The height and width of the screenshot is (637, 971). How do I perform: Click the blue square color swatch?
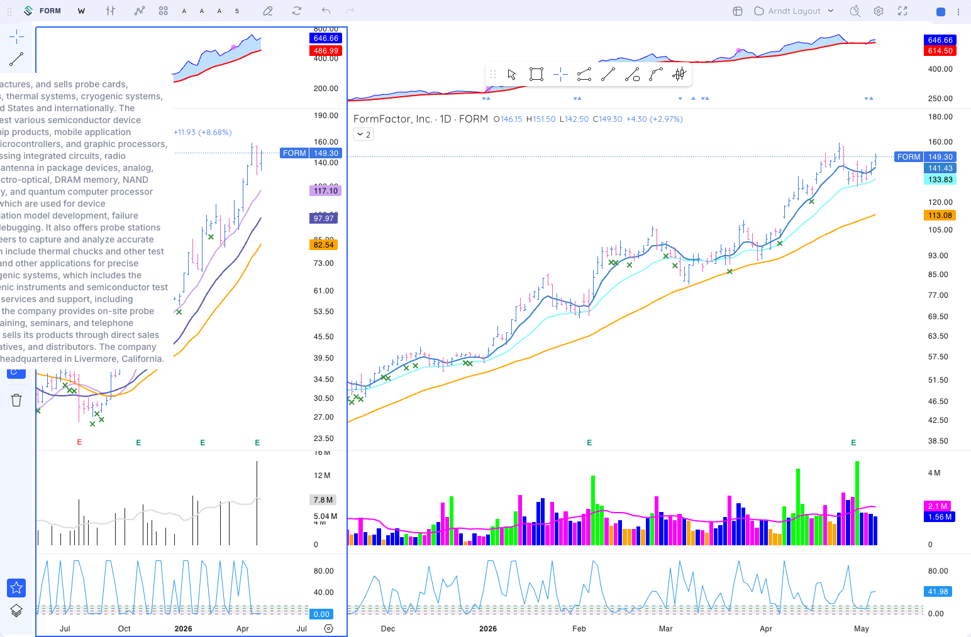pos(941,11)
